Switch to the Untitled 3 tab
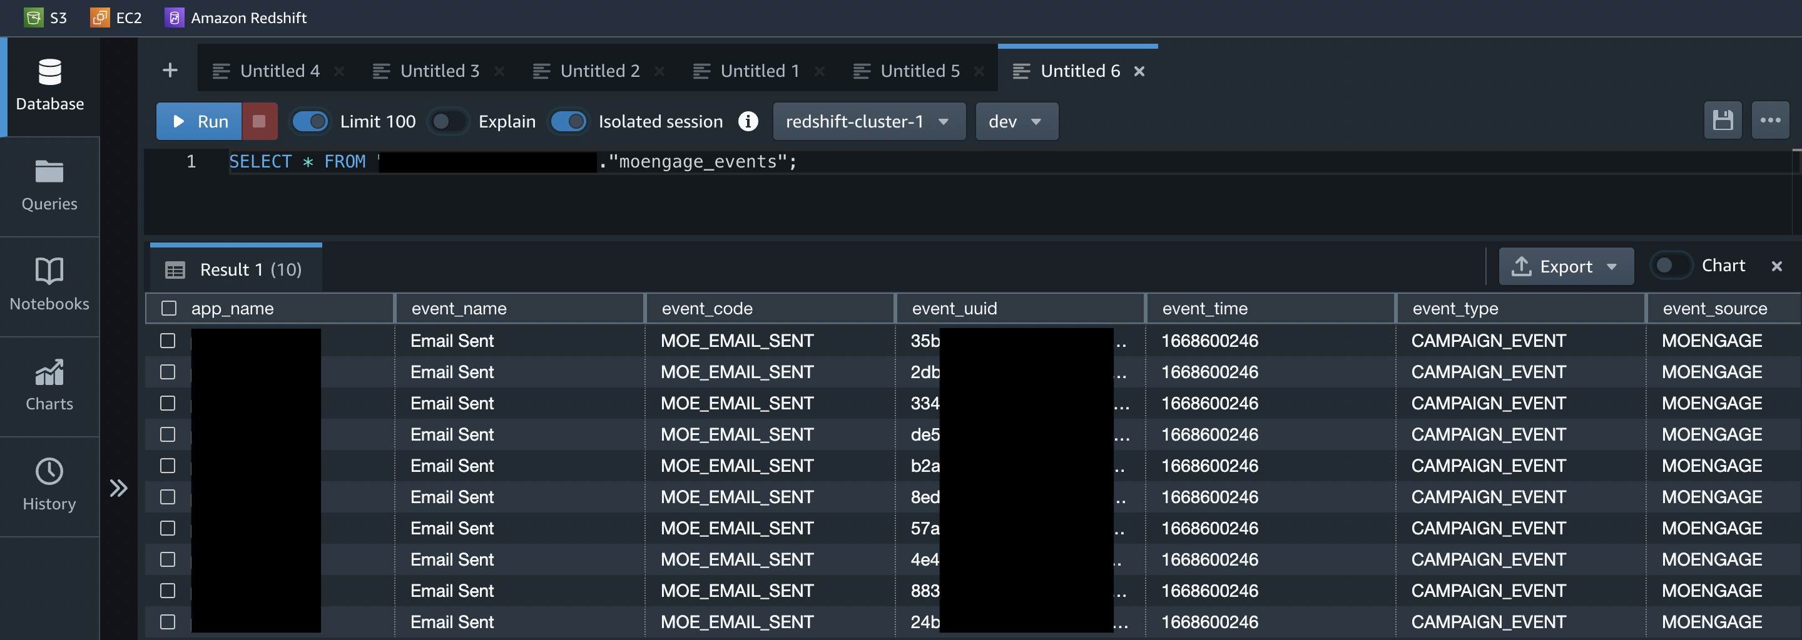The height and width of the screenshot is (640, 1802). 439,70
